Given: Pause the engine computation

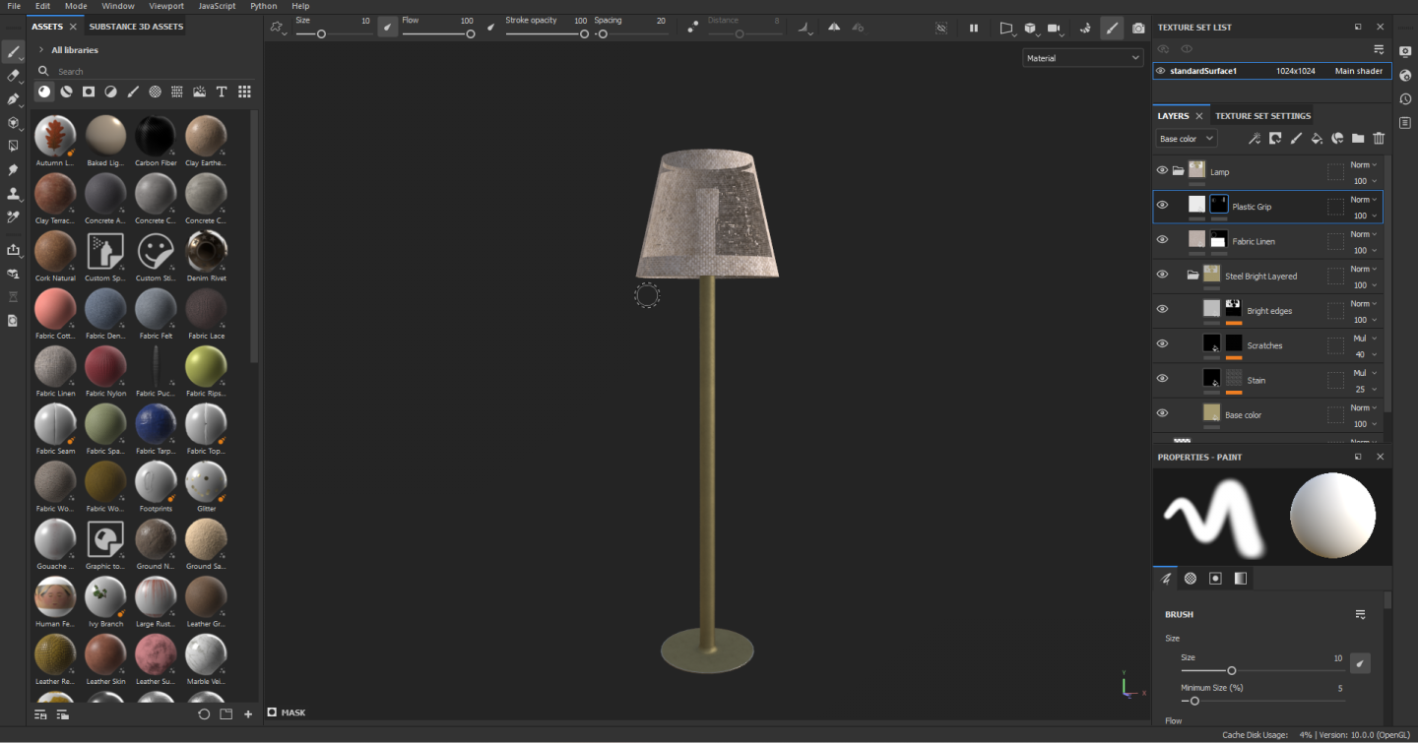Looking at the screenshot, I should click(x=974, y=29).
